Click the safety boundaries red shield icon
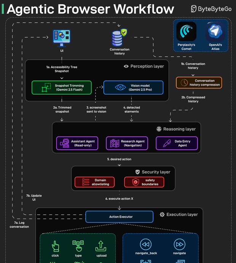Viewport: 236px width, 263px height. 136,182
